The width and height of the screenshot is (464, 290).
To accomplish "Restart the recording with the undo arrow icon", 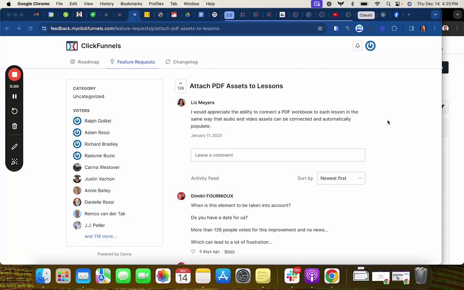I will click(14, 111).
